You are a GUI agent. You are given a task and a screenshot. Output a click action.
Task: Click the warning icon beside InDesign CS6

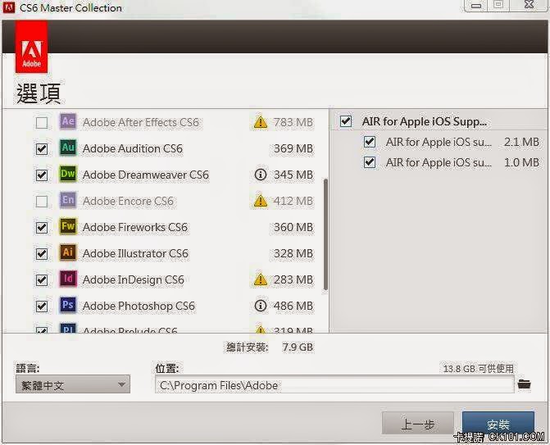(261, 279)
